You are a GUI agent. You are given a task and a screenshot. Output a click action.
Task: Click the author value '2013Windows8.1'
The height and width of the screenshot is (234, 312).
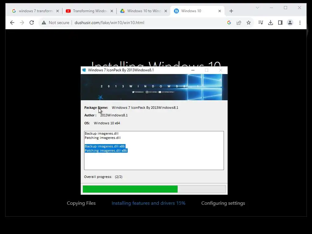[114, 115]
